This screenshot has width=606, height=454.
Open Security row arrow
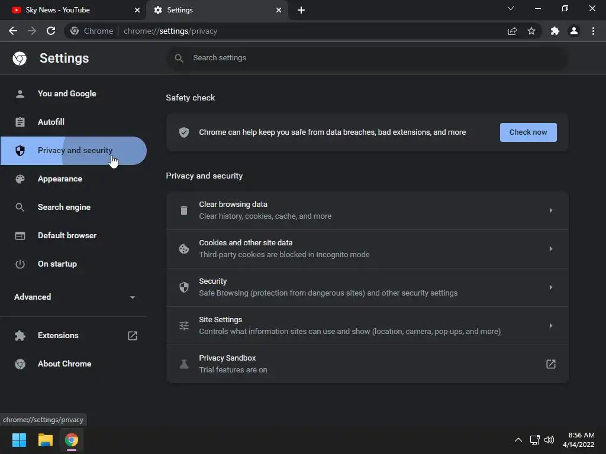click(551, 287)
